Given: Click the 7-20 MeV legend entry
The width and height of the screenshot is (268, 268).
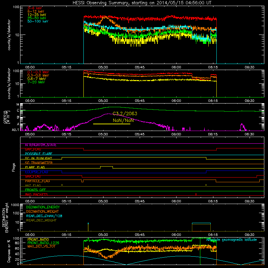Looking at the screenshot, I should [36, 82].
